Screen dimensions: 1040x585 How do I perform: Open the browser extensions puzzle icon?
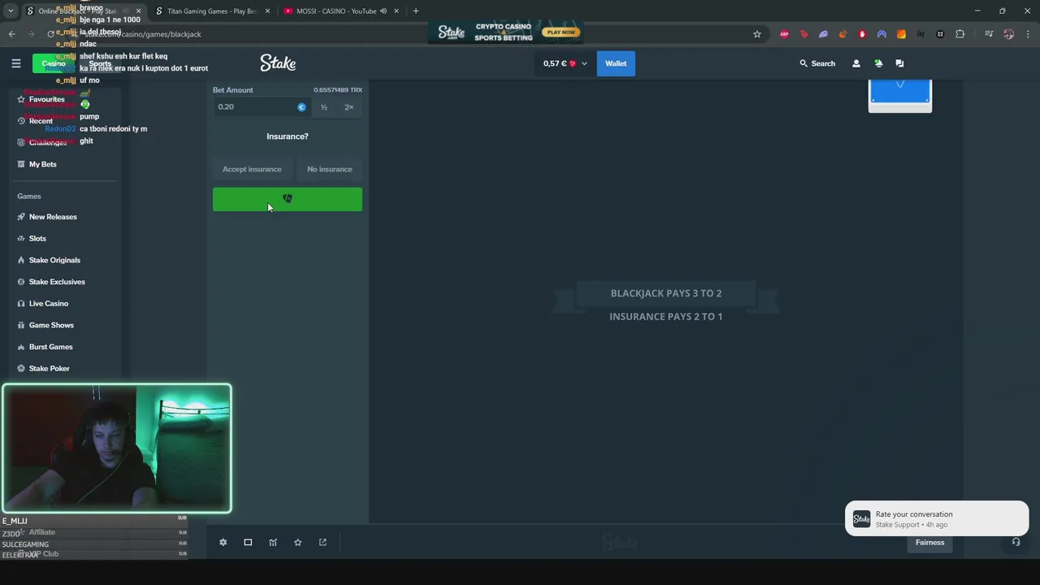click(x=960, y=34)
